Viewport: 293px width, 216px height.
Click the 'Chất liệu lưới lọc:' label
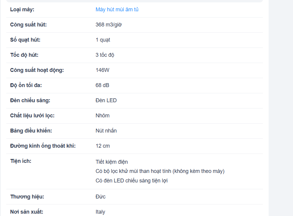pos(32,116)
